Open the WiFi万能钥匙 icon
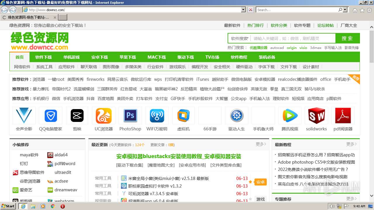The height and width of the screenshot is (210, 374). point(157,116)
